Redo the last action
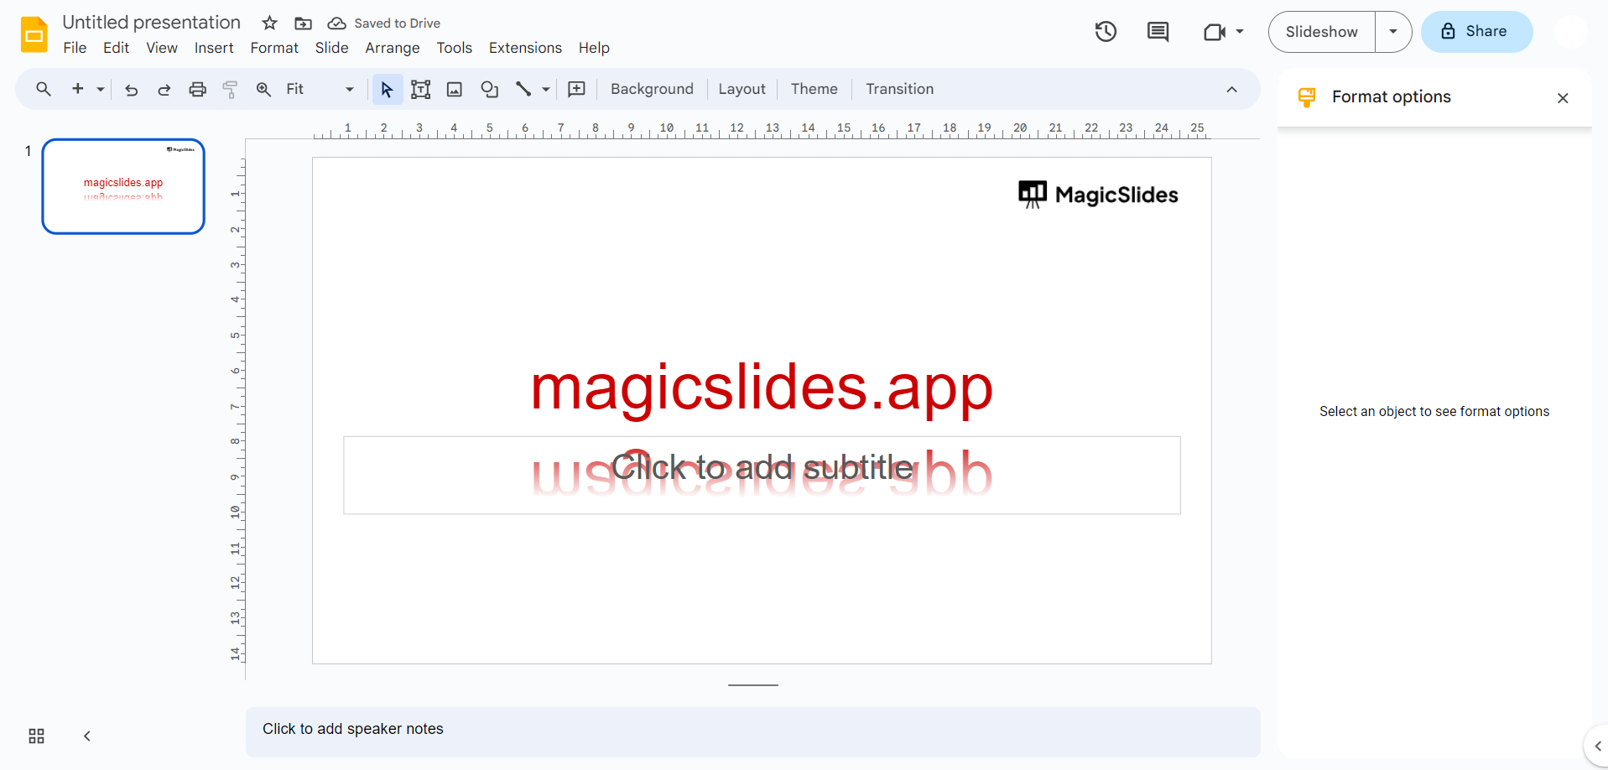The width and height of the screenshot is (1608, 770). 164,89
